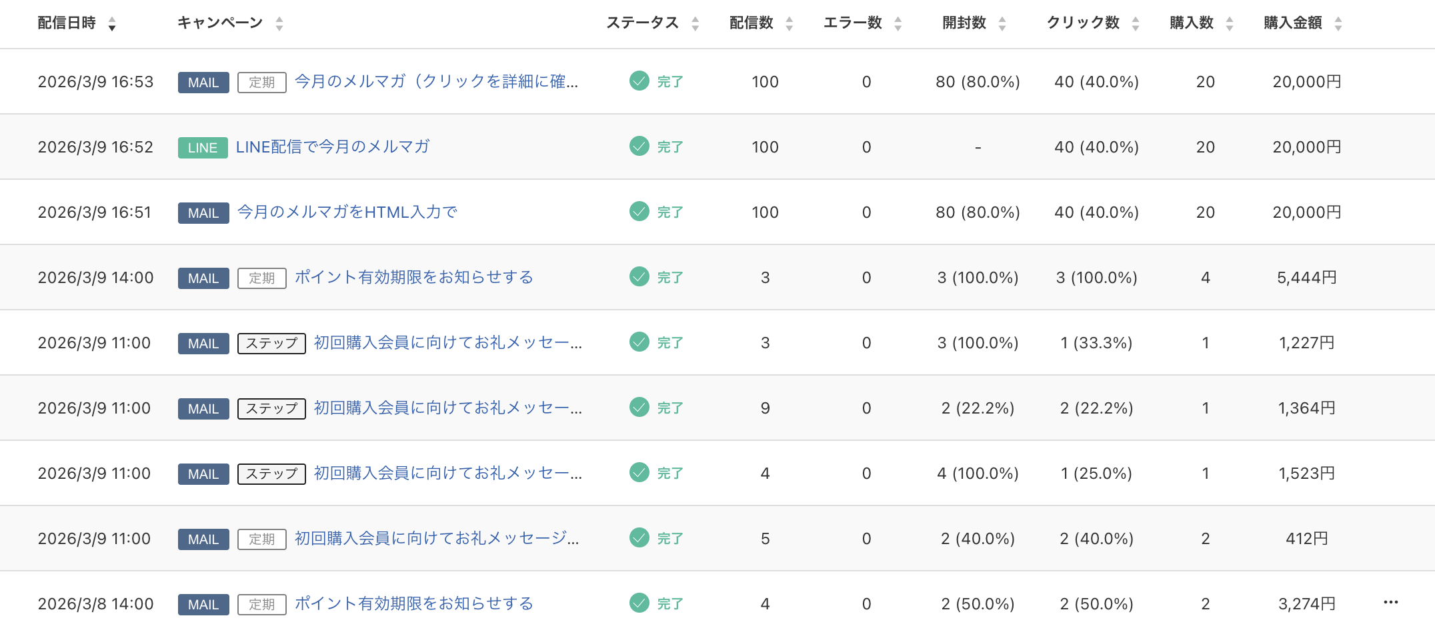The width and height of the screenshot is (1435, 630).
Task: Sort the クリック数 column
Action: (1134, 22)
